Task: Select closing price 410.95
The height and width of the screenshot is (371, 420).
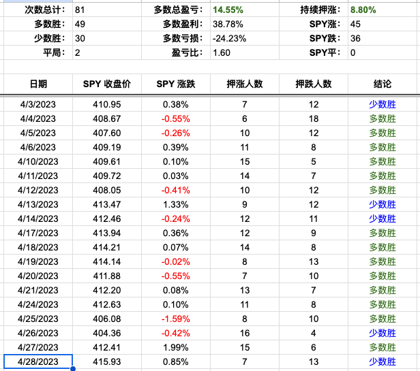Action: (x=107, y=104)
